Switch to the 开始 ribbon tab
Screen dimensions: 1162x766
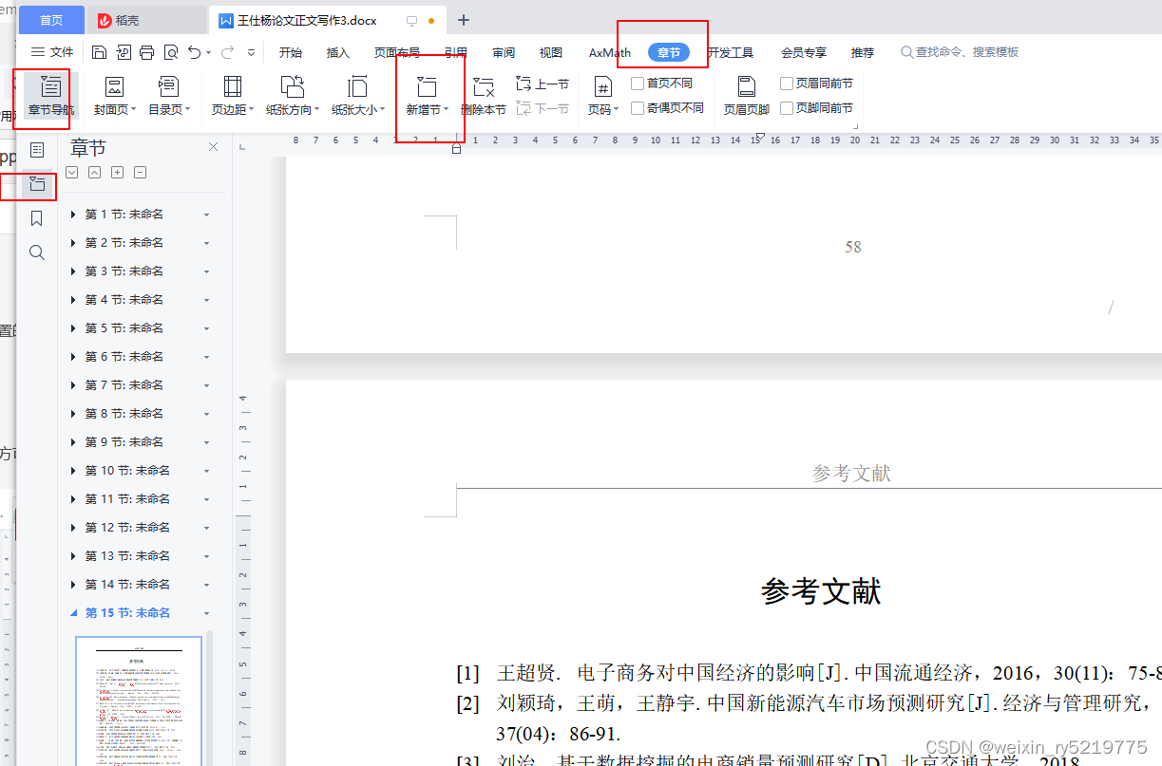click(291, 52)
